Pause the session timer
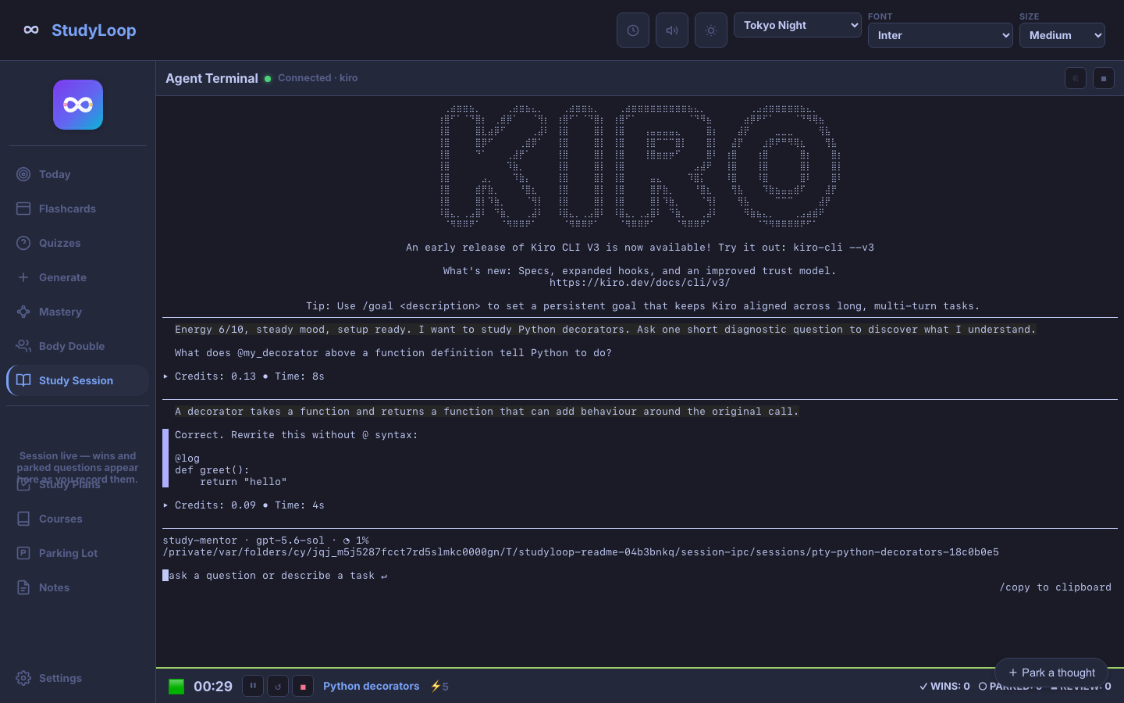This screenshot has height=703, width=1124. (x=253, y=686)
